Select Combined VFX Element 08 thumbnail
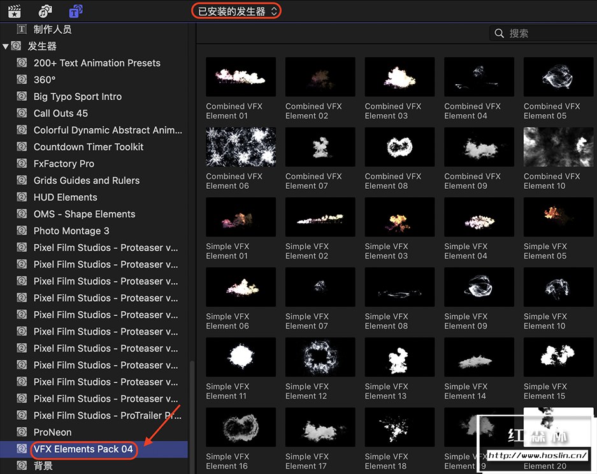 tap(399, 147)
